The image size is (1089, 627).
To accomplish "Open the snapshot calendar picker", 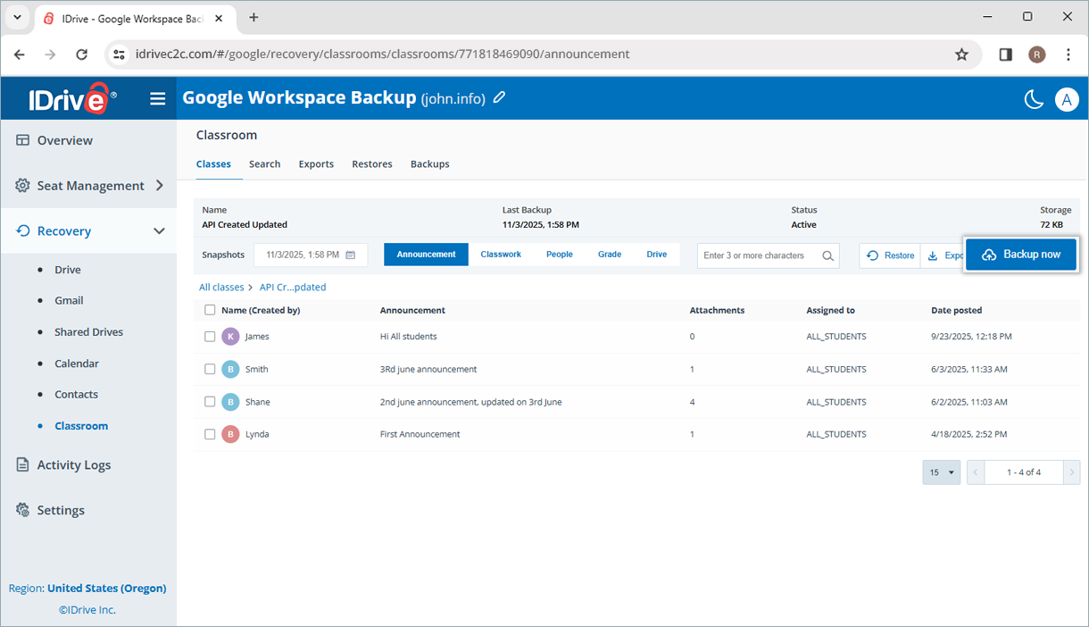I will (x=352, y=255).
